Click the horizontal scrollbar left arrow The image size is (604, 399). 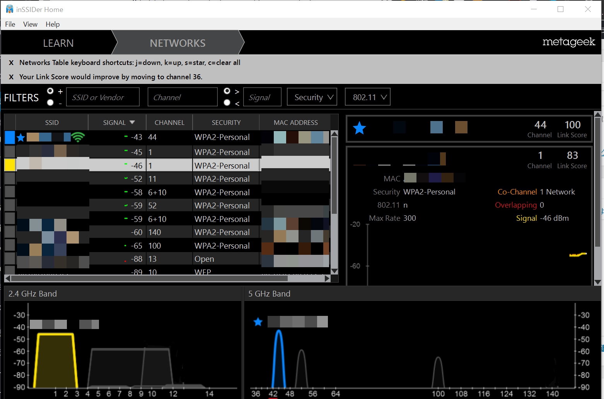(7, 278)
